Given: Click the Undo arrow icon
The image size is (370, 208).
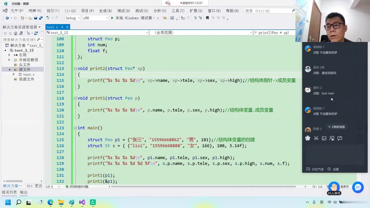Looking at the screenshot, I should pos(48,18).
